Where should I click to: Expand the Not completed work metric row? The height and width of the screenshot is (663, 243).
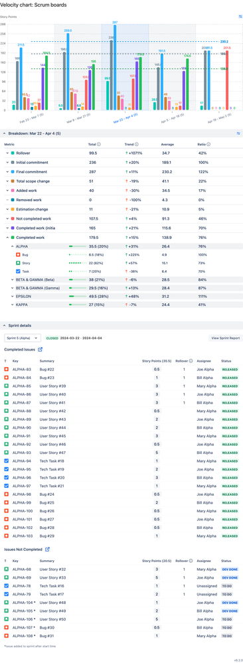pyautogui.click(x=7, y=218)
